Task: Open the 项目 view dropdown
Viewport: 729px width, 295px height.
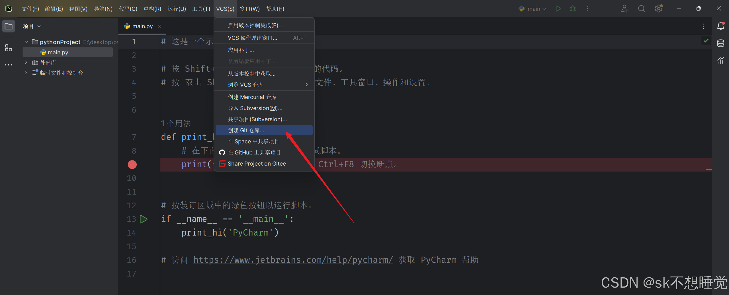Action: [x=32, y=26]
